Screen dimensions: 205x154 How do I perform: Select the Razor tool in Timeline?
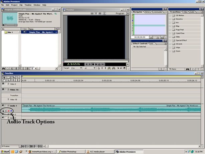tap(18, 77)
